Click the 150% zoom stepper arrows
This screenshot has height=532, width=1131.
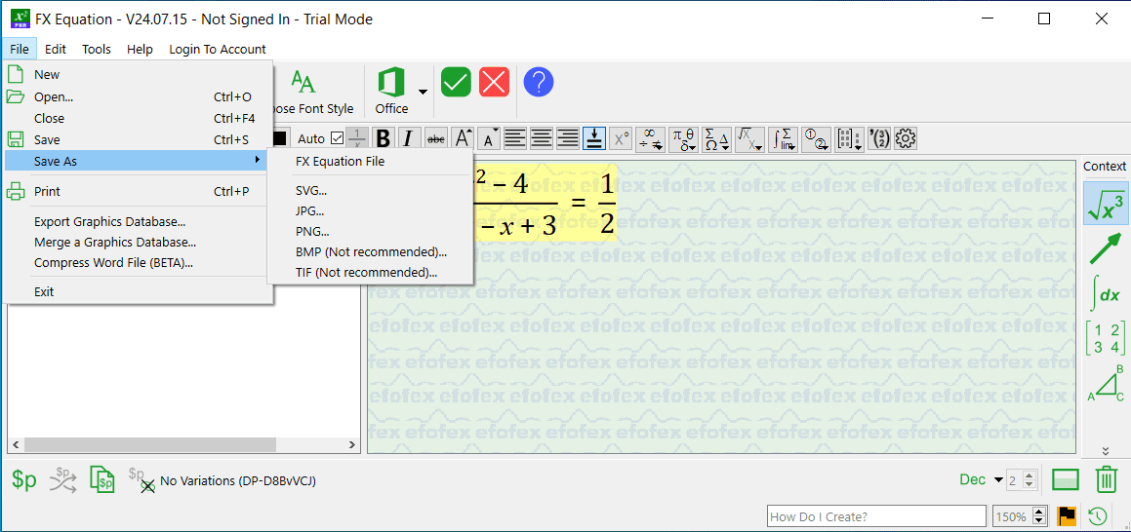pyautogui.click(x=1039, y=516)
